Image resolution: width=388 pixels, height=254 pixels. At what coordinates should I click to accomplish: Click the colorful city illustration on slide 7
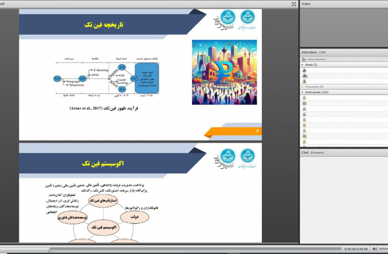(224, 72)
